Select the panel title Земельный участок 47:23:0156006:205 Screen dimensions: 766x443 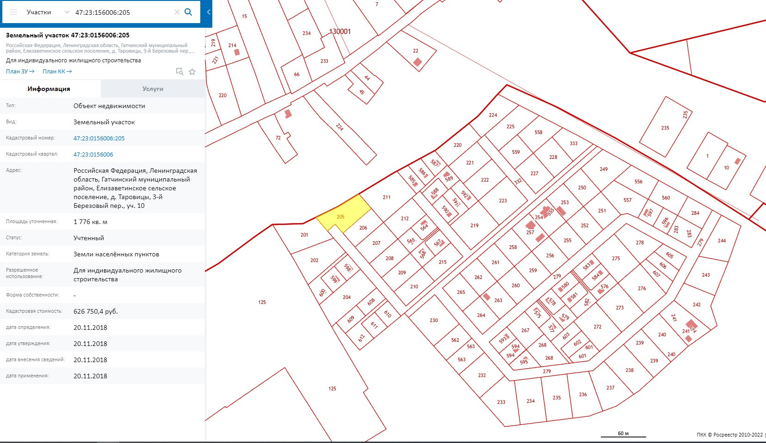click(x=68, y=35)
